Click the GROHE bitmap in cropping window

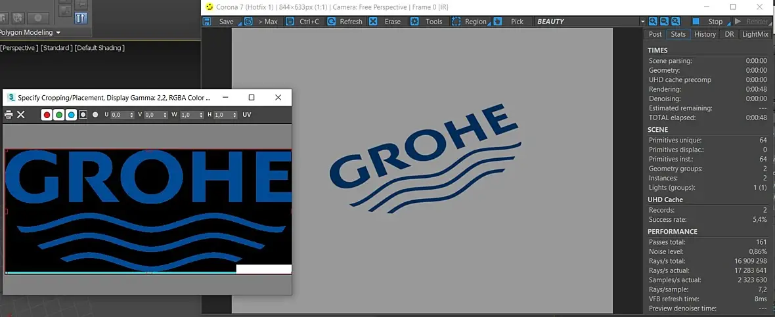pos(148,211)
